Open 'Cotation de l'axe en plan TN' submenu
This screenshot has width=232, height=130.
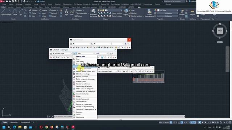tap(84, 109)
